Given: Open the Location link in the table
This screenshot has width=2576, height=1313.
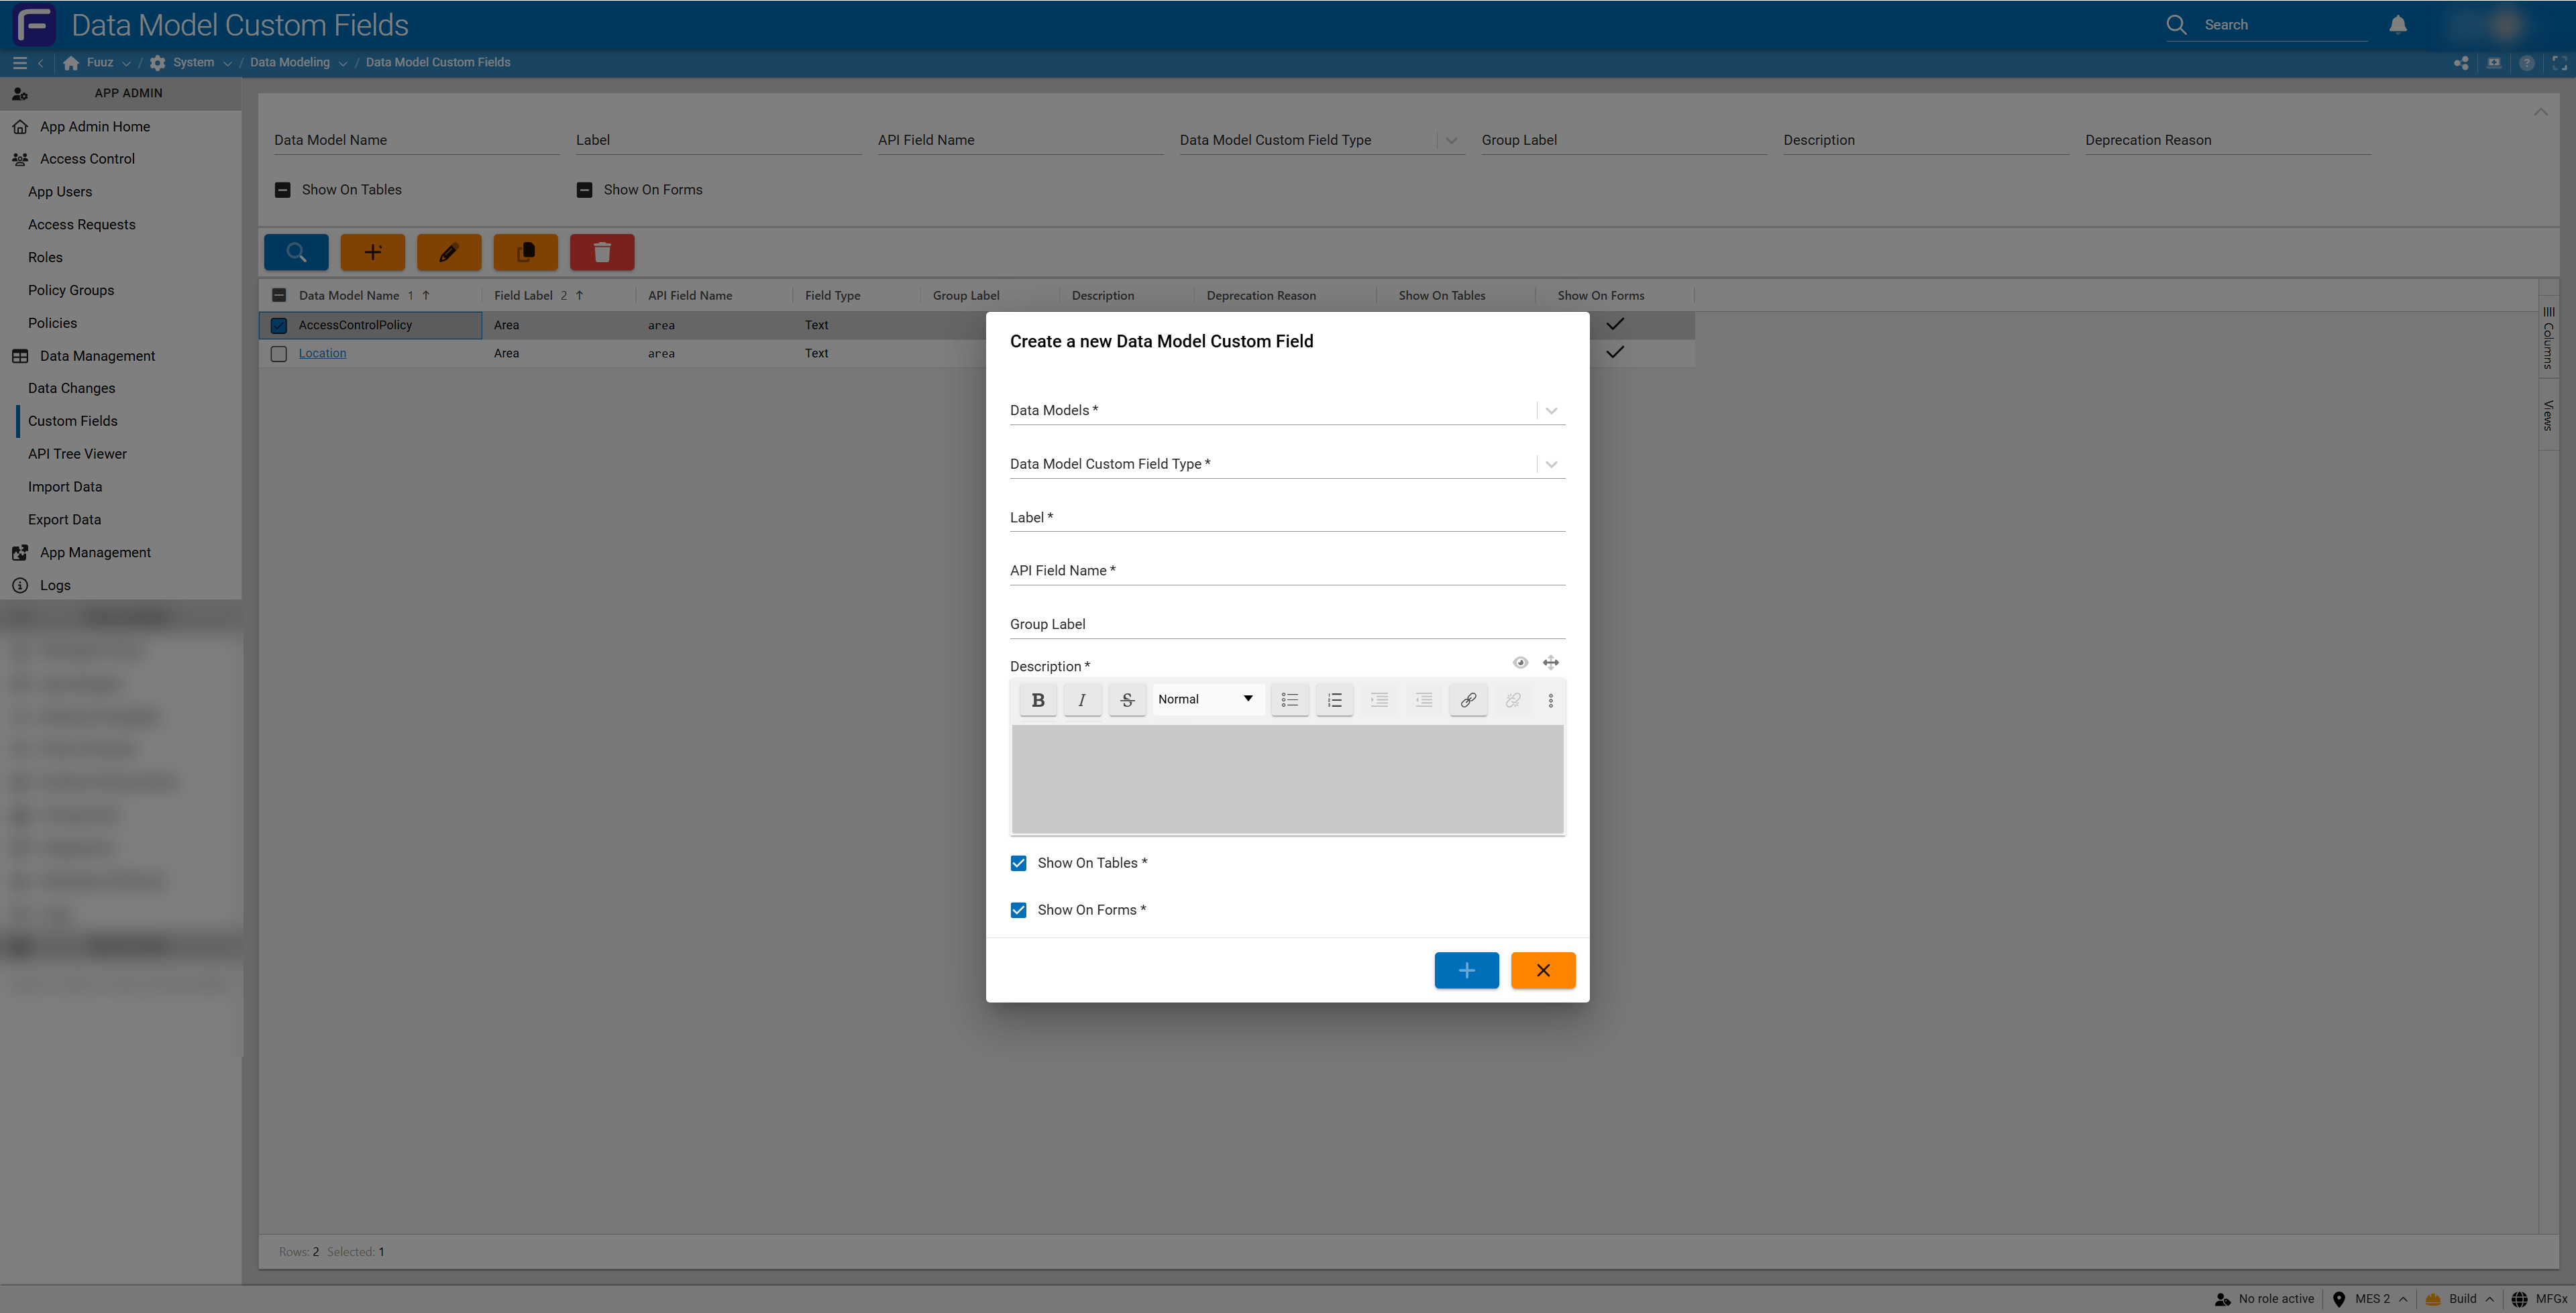Looking at the screenshot, I should click(321, 352).
